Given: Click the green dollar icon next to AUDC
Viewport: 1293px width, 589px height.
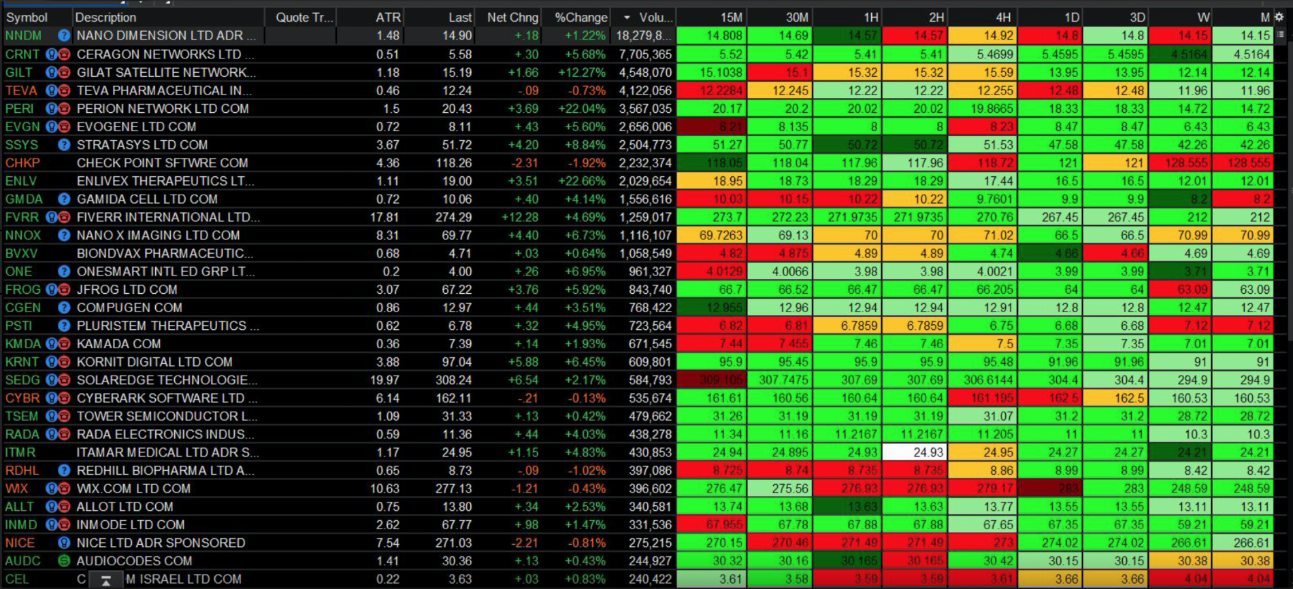Looking at the screenshot, I should (x=64, y=561).
